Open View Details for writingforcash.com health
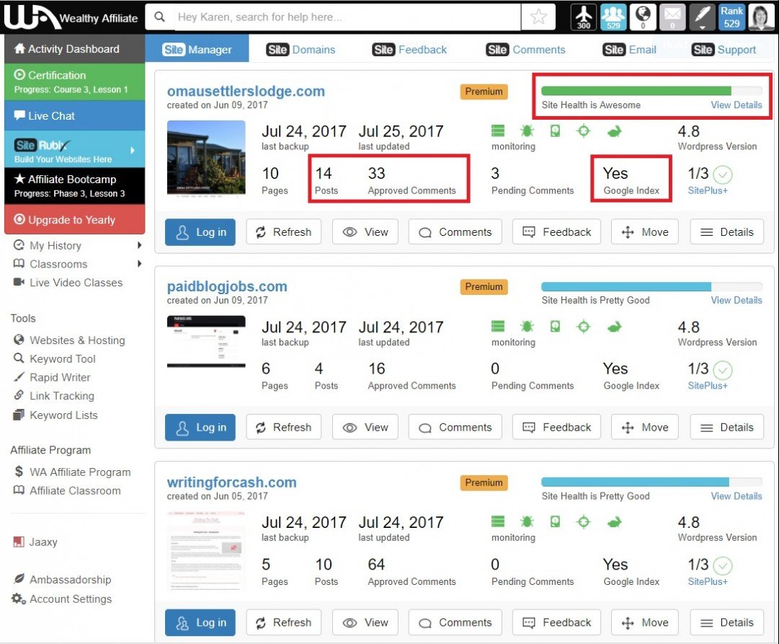This screenshot has width=779, height=644. pos(736,496)
